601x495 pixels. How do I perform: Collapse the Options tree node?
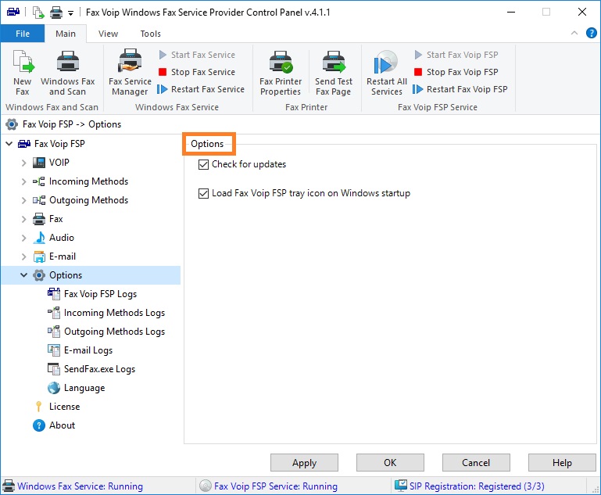click(23, 275)
